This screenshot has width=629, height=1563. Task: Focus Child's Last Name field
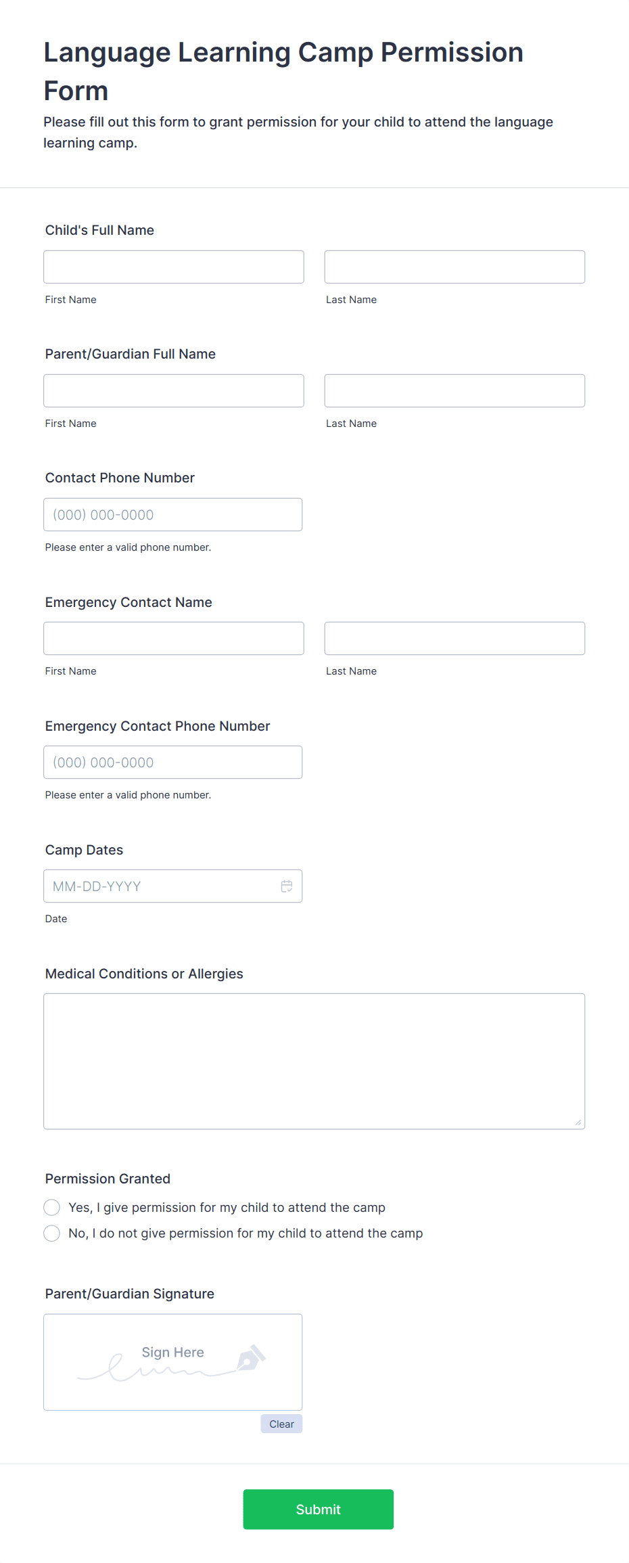pos(455,267)
